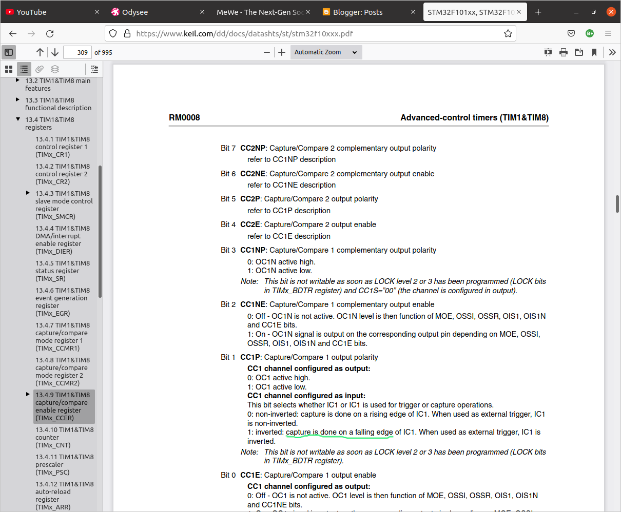Save to Pocket icon
This screenshot has width=621, height=512.
click(571, 33)
